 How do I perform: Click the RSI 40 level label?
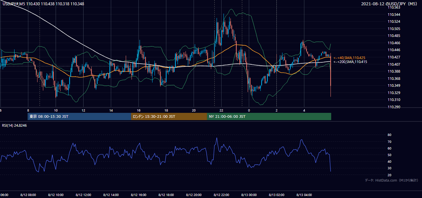point(389,161)
